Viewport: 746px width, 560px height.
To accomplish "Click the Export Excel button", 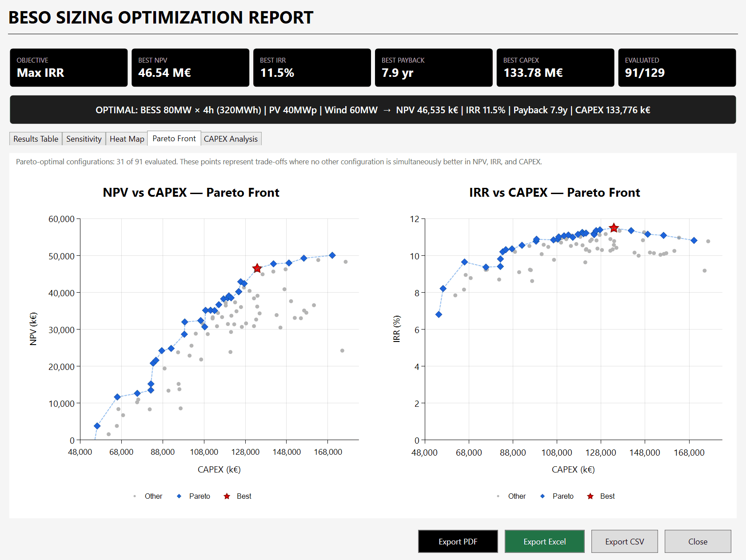I will point(544,541).
